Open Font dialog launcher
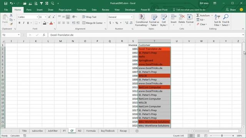The image size is (246, 138). (55, 29)
